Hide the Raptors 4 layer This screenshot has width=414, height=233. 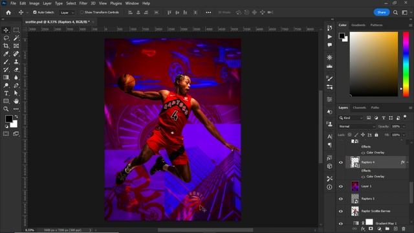coord(341,162)
